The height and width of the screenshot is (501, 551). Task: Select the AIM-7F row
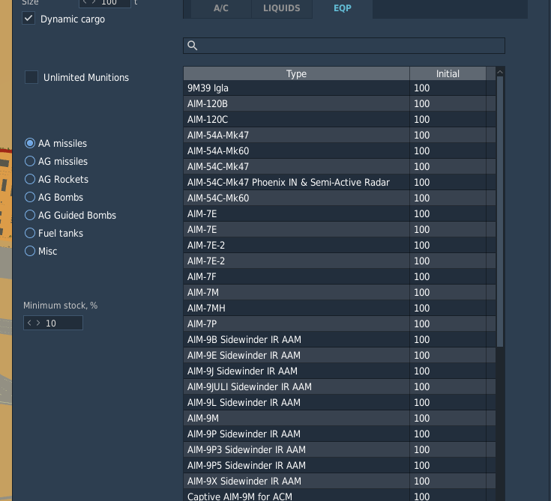(340, 276)
